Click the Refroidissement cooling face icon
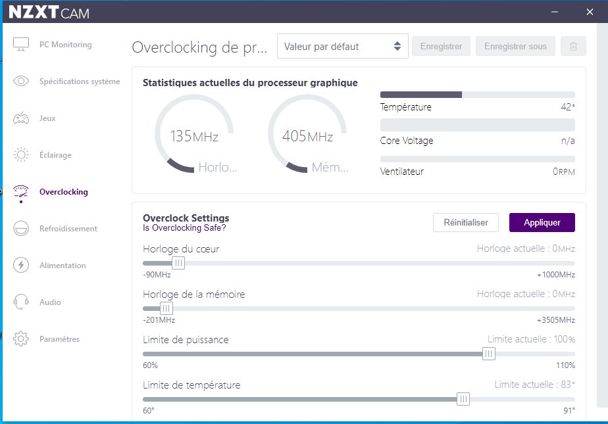This screenshot has width=608, height=424. click(x=21, y=227)
